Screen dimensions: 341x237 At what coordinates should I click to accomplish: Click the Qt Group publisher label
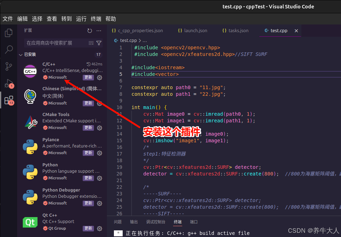point(57,228)
